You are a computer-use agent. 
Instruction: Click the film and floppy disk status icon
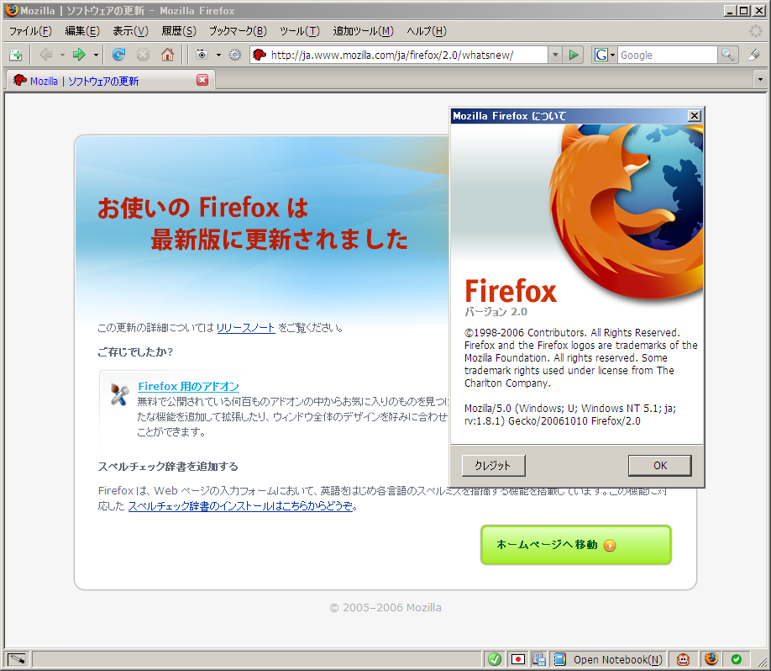[x=539, y=658]
